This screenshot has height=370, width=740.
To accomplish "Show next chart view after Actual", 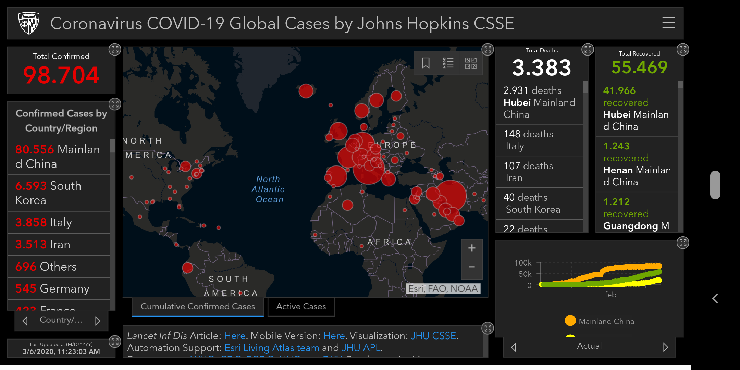I will tap(665, 347).
